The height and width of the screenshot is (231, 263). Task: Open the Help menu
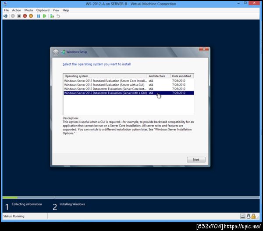[66, 10]
